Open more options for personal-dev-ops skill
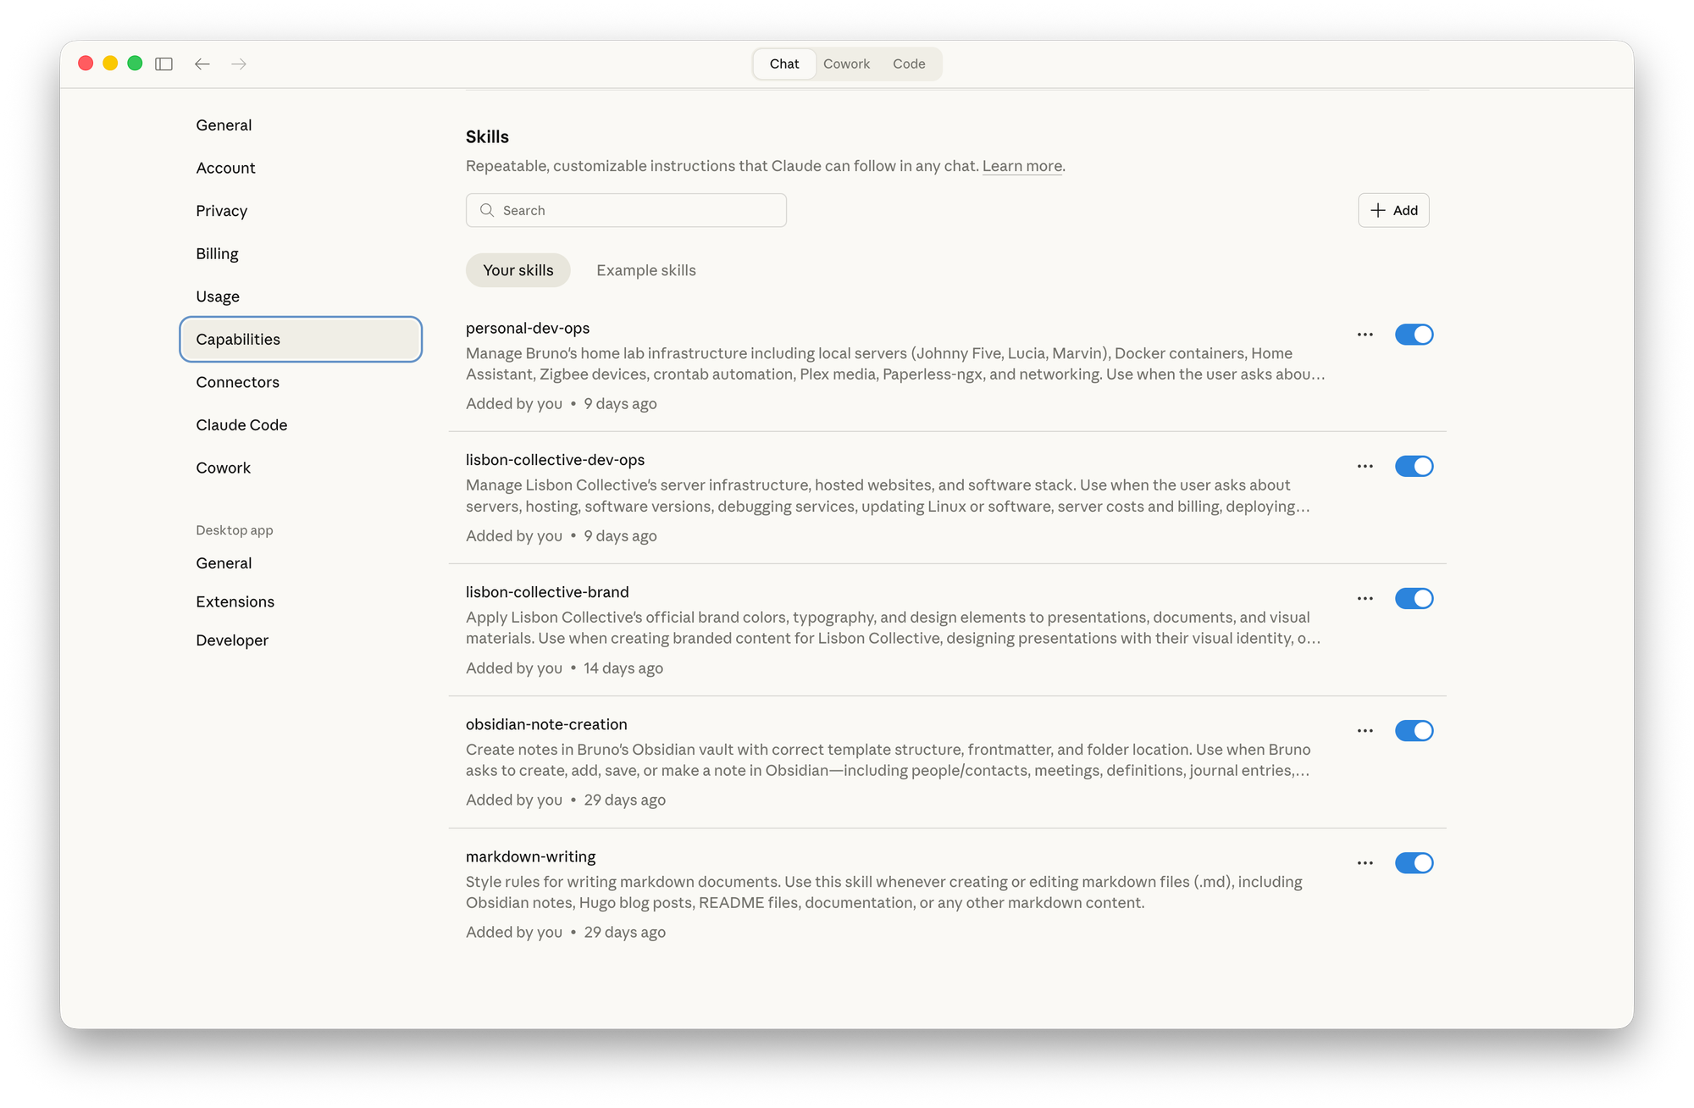Image resolution: width=1694 pixels, height=1108 pixels. click(1365, 335)
